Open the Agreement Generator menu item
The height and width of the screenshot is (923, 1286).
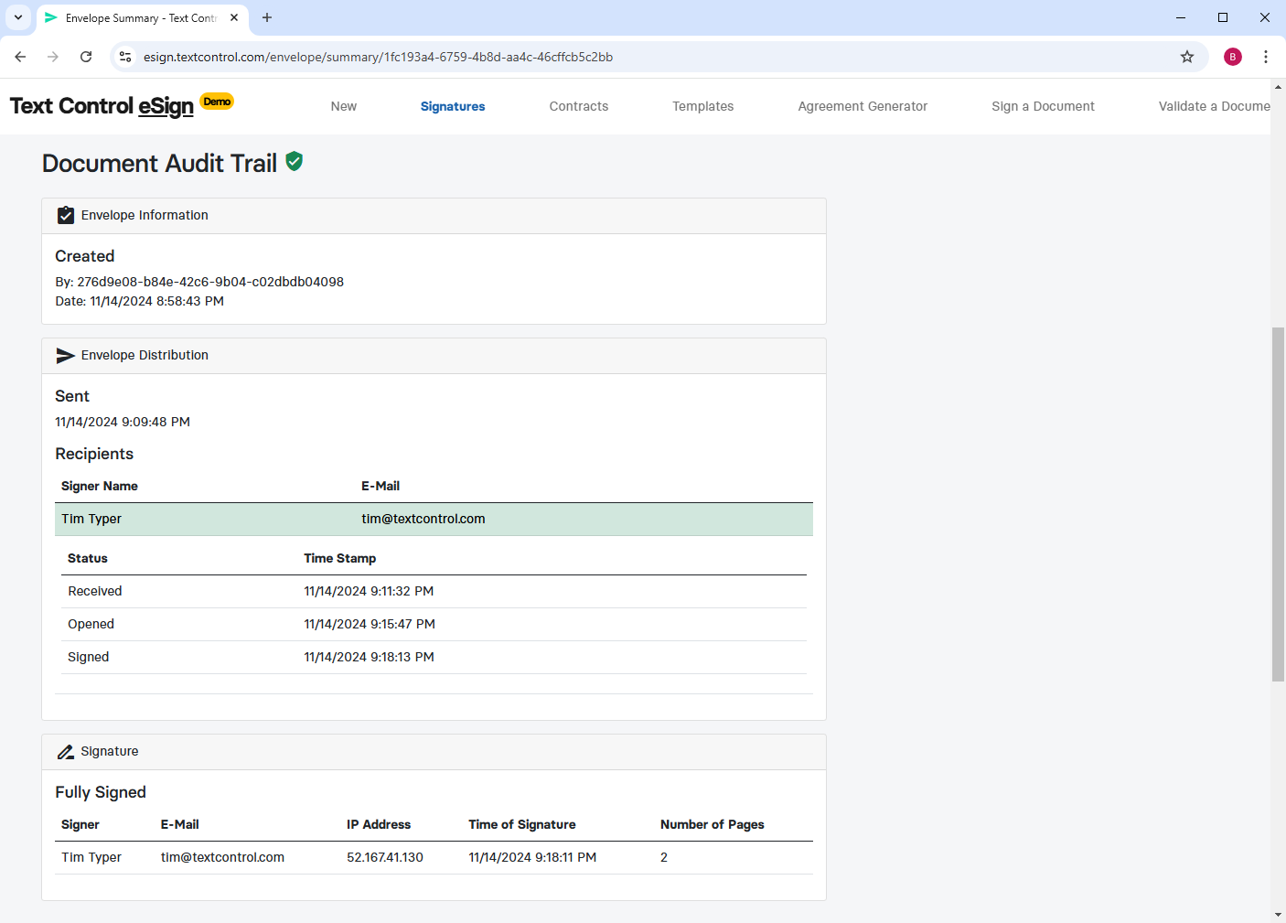tap(863, 106)
